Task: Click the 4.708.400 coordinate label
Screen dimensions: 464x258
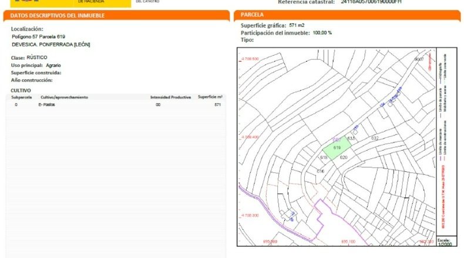Action: click(x=250, y=137)
